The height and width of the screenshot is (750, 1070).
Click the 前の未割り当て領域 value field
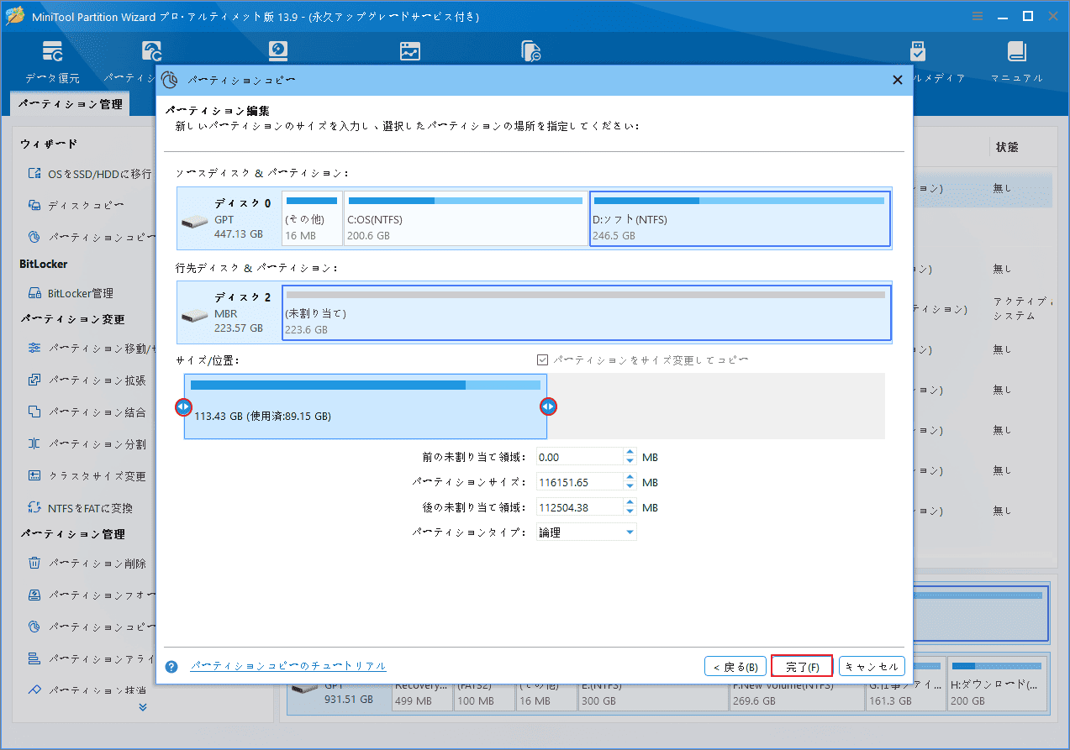click(579, 458)
